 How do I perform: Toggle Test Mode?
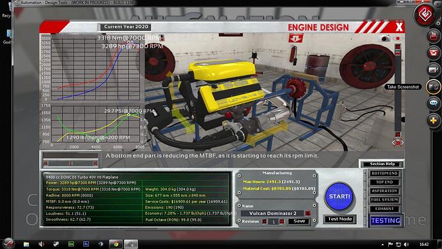click(x=340, y=219)
